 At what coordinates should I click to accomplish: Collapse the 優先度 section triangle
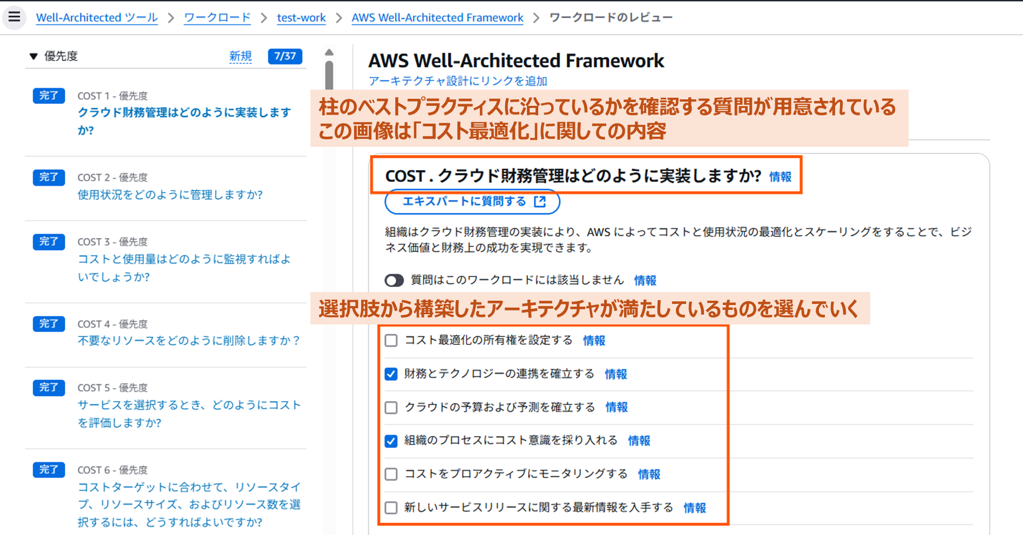(33, 56)
